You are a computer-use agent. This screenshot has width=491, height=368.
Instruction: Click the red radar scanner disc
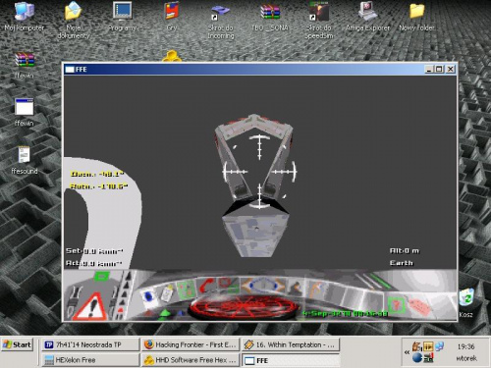point(244,307)
